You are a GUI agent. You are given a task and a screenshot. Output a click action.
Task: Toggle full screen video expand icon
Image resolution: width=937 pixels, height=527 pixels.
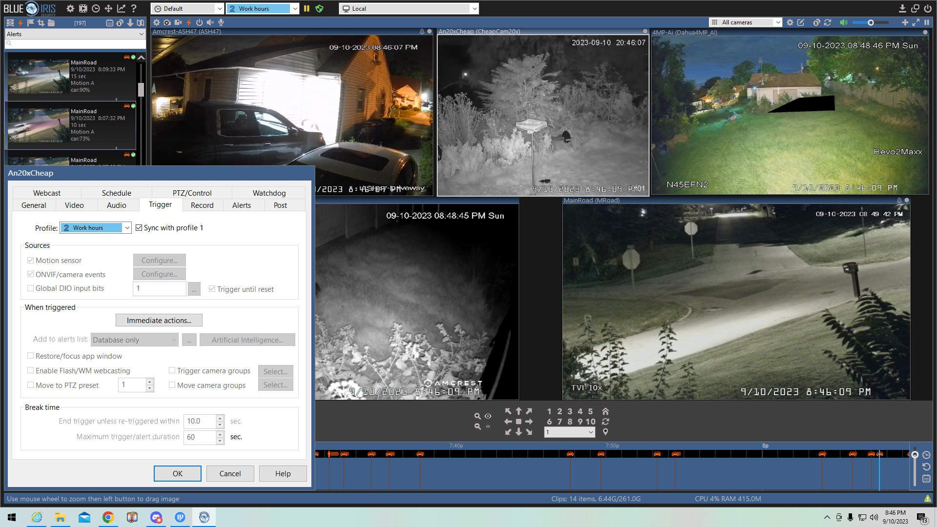[x=916, y=22]
